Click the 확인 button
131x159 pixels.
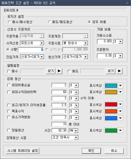(x=91, y=151)
